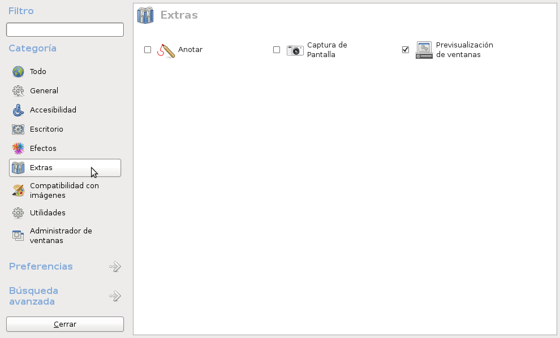Click the gear icon next to General

tap(18, 90)
